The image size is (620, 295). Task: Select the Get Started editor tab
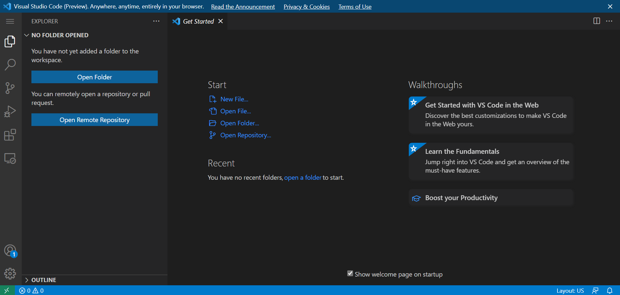coord(198,21)
